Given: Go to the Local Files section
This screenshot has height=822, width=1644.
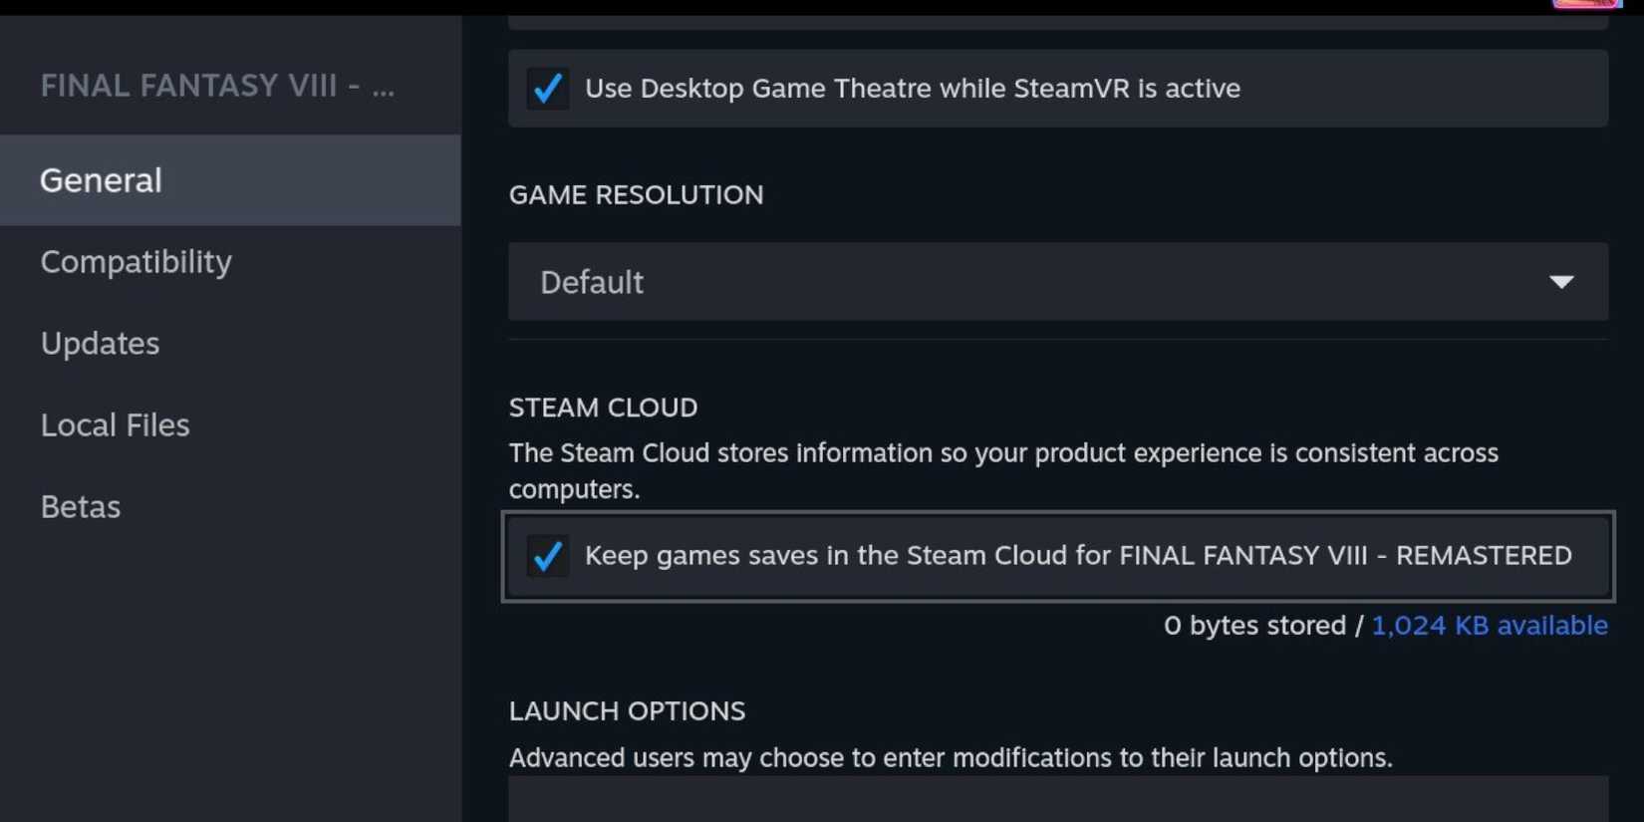Looking at the screenshot, I should [x=115, y=425].
